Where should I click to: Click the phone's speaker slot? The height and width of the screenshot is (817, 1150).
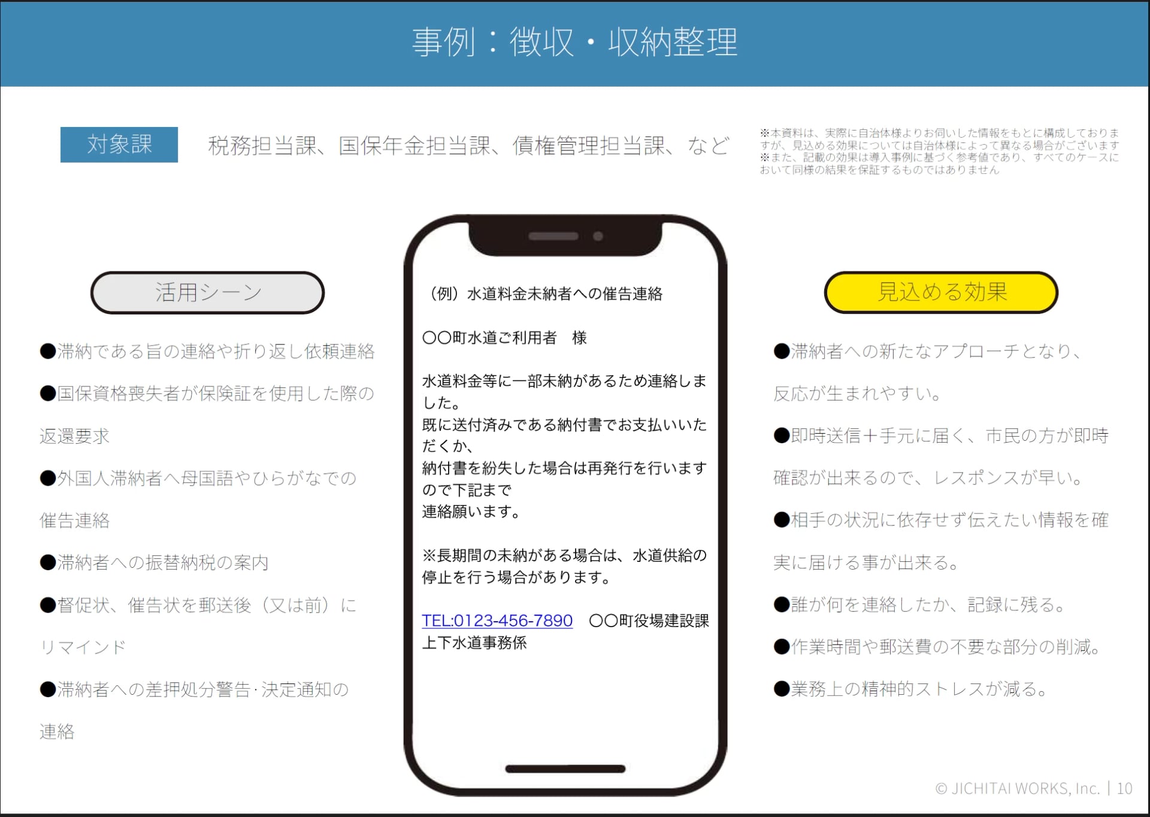(553, 236)
